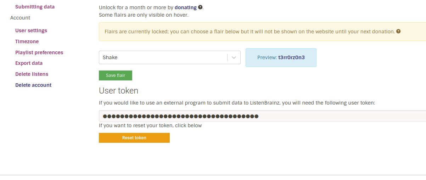Select Delete account in the sidebar
The width and height of the screenshot is (426, 180).
click(x=33, y=85)
